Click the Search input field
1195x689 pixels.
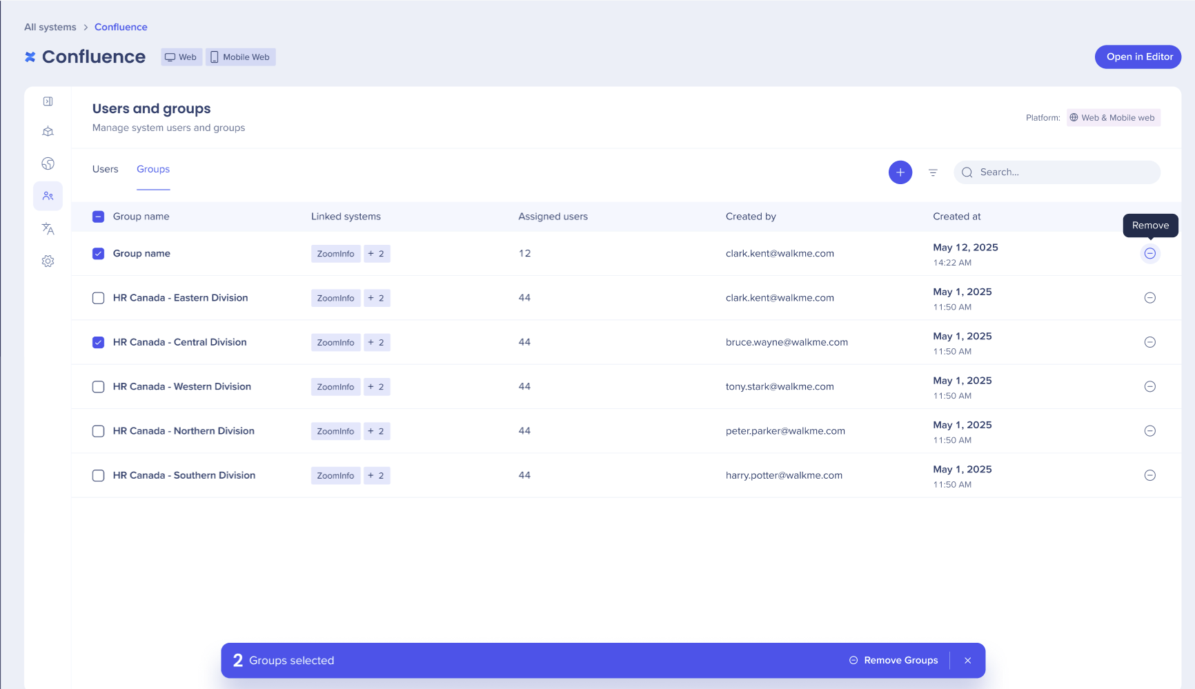pyautogui.click(x=1063, y=172)
